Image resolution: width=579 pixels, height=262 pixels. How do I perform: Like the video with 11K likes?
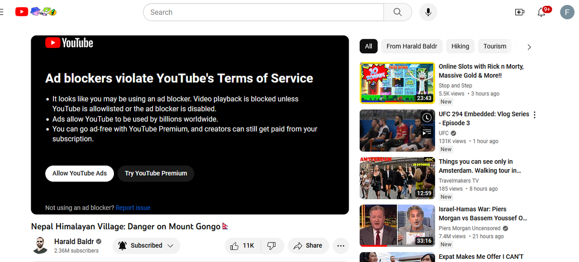242,246
